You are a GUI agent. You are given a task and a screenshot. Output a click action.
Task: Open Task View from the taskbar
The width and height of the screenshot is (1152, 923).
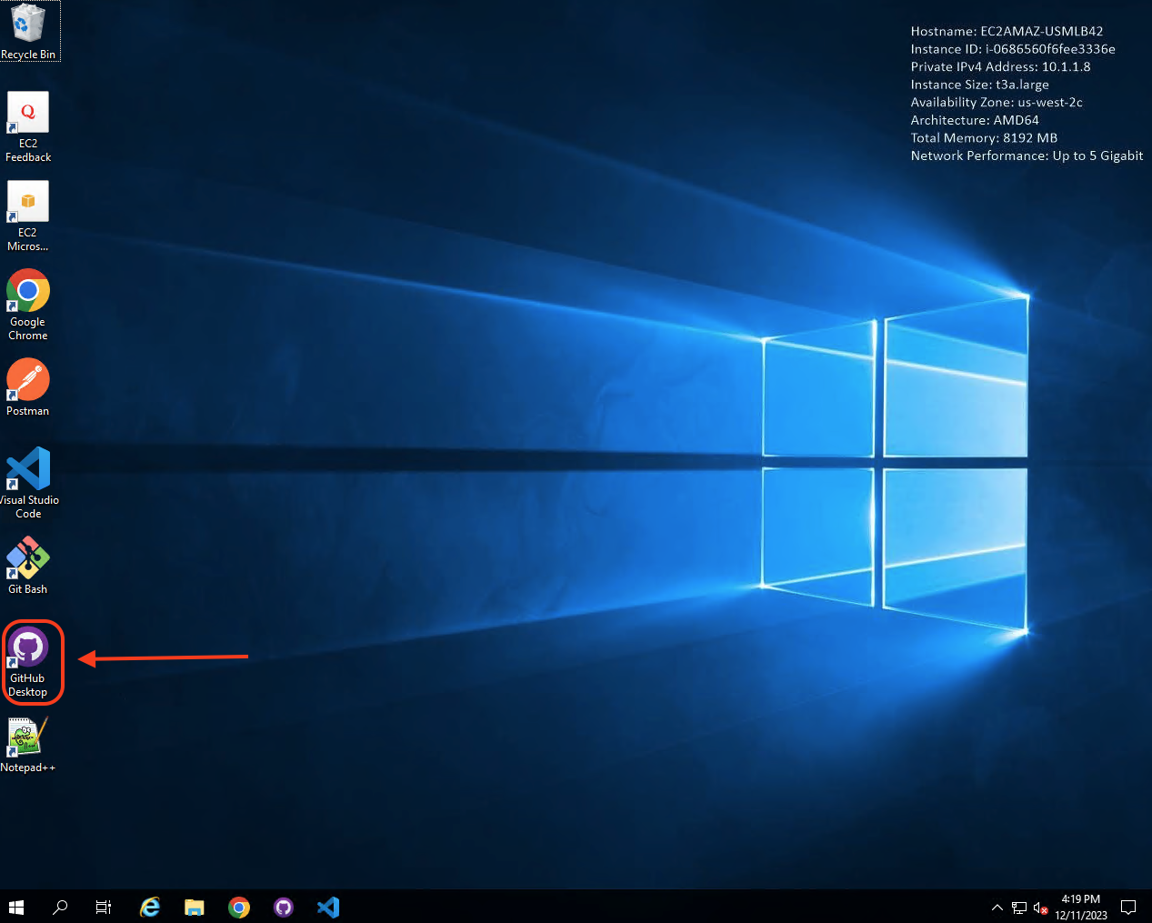point(104,907)
